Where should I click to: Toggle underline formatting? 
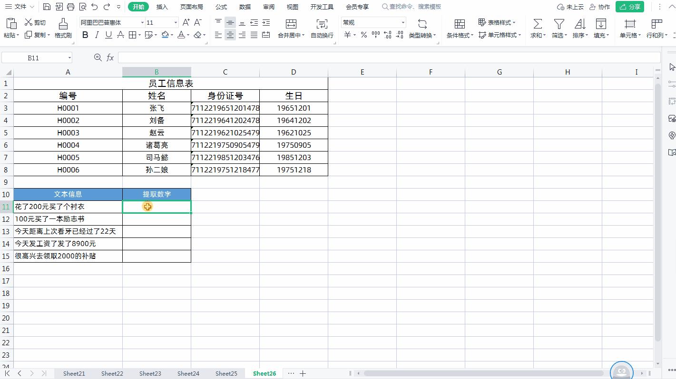108,35
